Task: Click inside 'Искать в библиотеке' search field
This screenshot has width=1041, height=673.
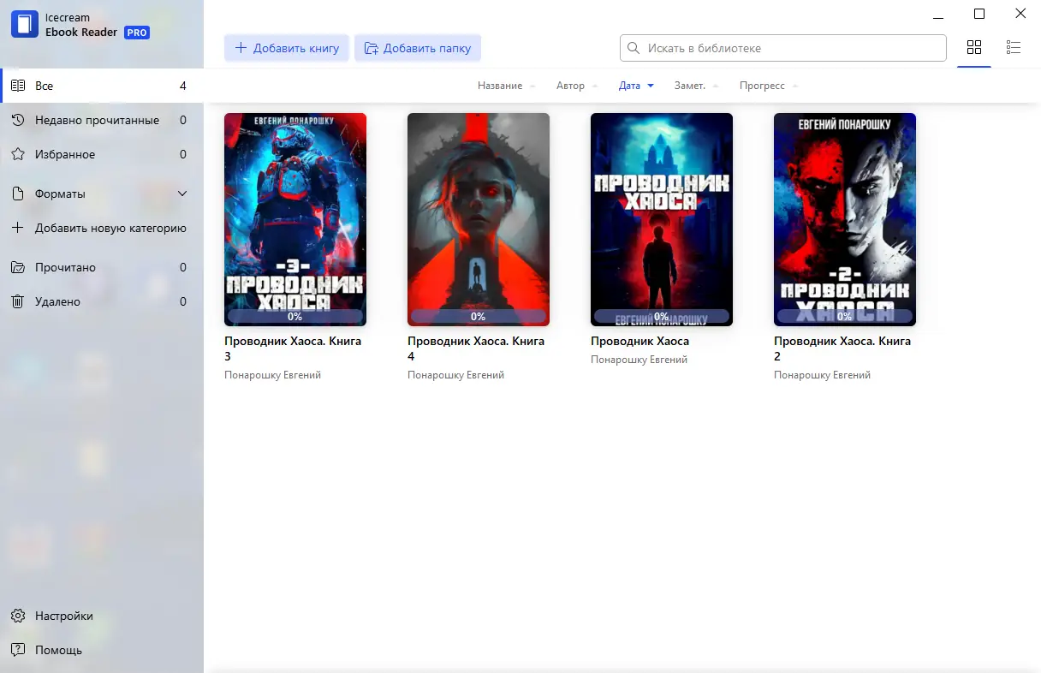Action: 782,48
